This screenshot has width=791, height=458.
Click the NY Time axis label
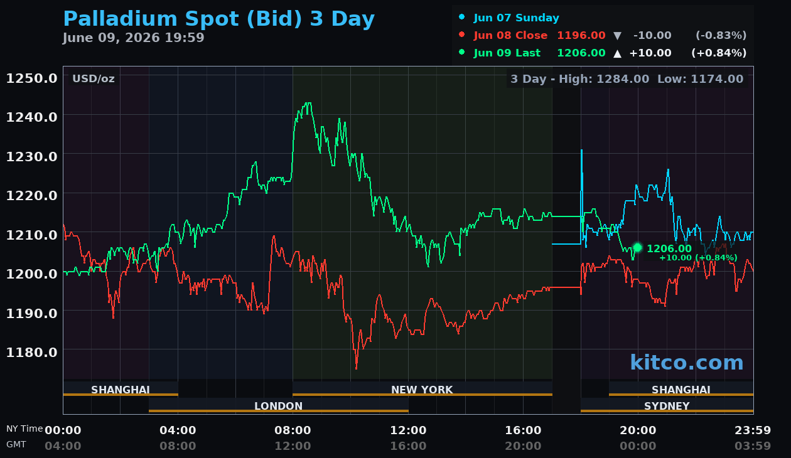pos(24,429)
